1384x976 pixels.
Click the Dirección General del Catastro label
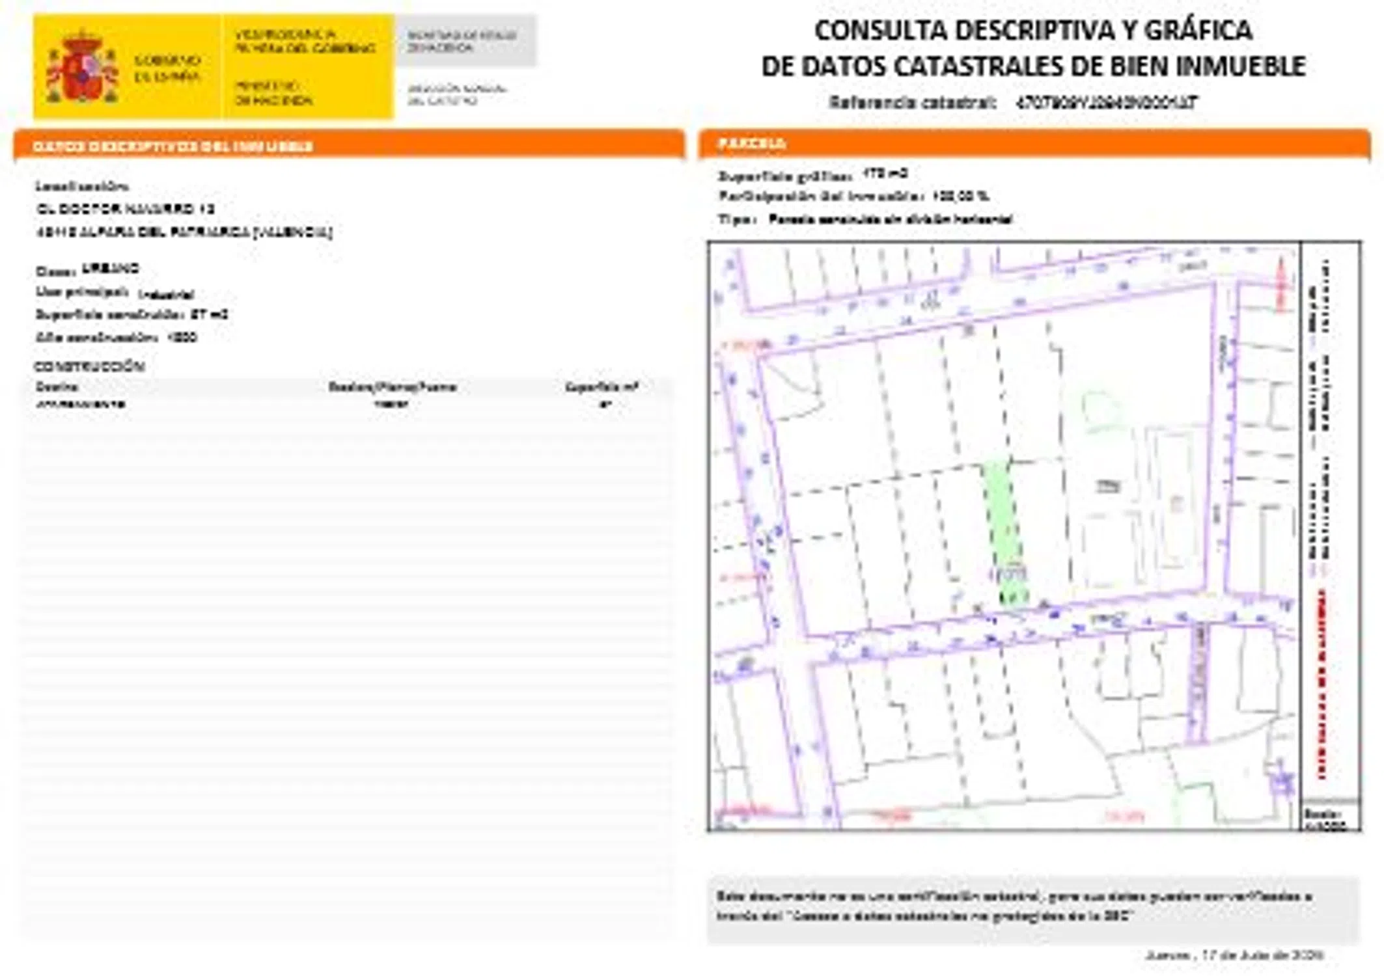456,94
